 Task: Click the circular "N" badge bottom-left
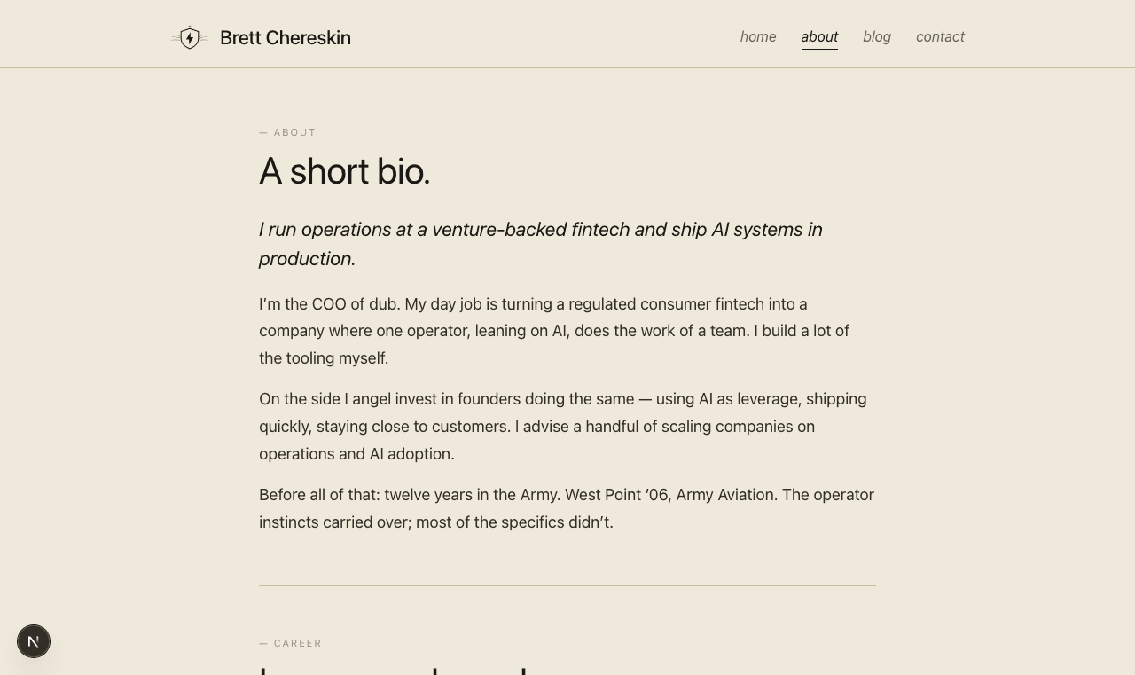pos(34,640)
